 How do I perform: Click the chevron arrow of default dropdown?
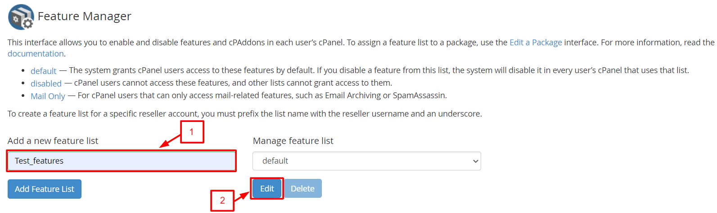pos(475,161)
